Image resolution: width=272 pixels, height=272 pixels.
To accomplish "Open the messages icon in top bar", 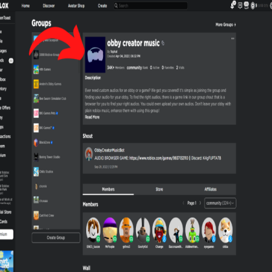I will pyautogui.click(x=240, y=5).
